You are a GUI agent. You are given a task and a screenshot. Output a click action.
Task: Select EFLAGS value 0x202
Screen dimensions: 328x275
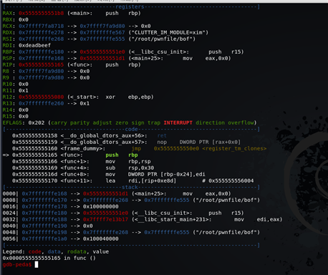pyautogui.click(x=37, y=122)
